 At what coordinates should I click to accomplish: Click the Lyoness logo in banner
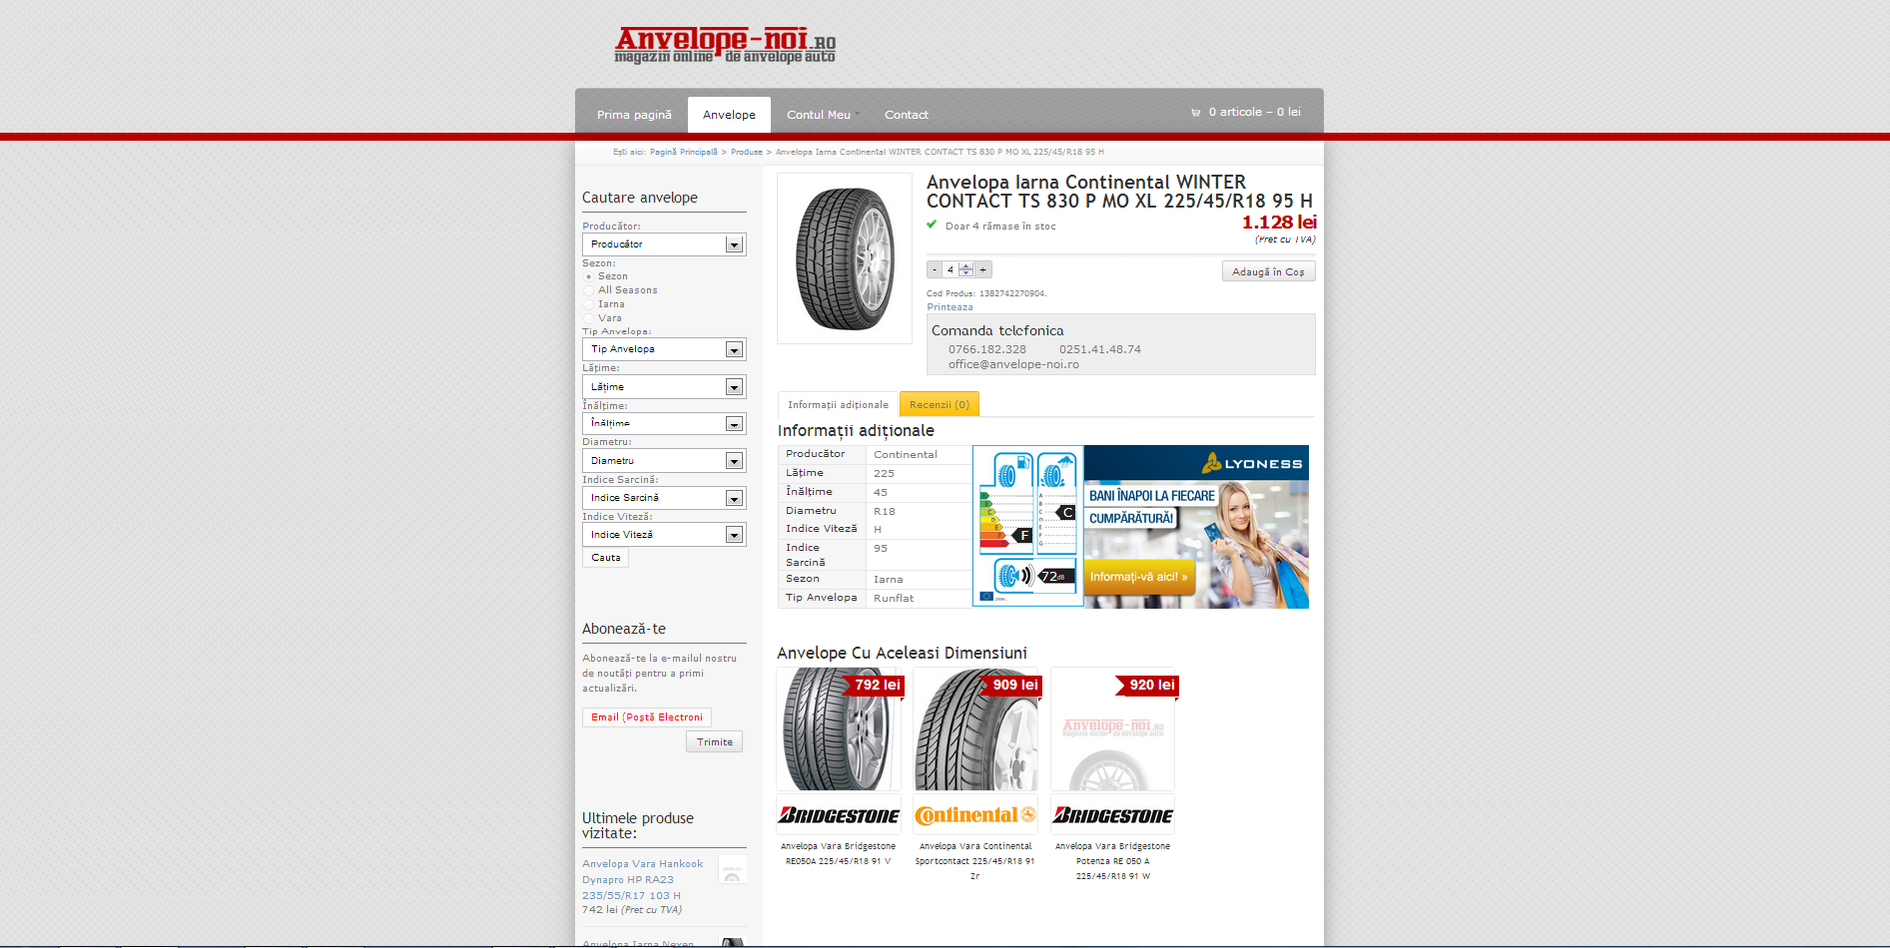click(x=1252, y=463)
